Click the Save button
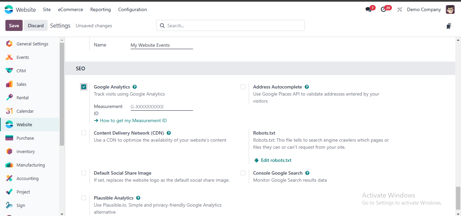 14,25
